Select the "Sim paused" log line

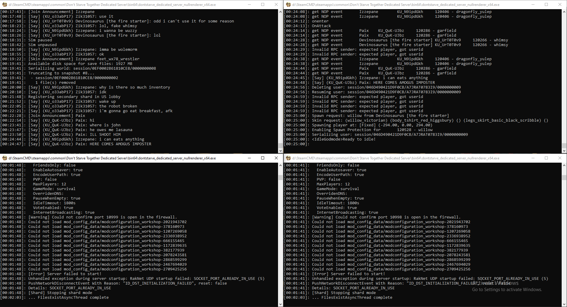(26, 40)
